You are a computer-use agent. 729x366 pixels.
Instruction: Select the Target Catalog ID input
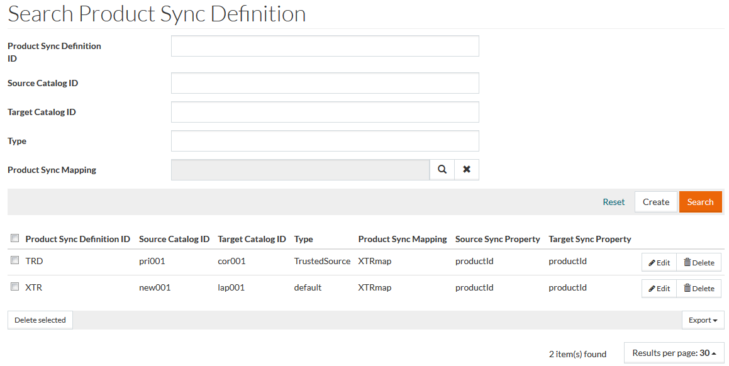(325, 112)
